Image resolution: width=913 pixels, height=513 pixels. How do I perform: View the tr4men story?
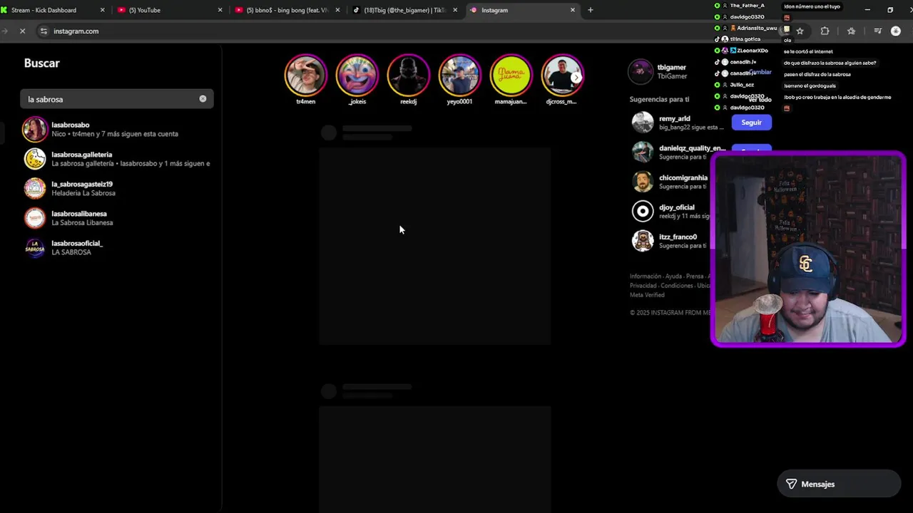[x=306, y=75]
